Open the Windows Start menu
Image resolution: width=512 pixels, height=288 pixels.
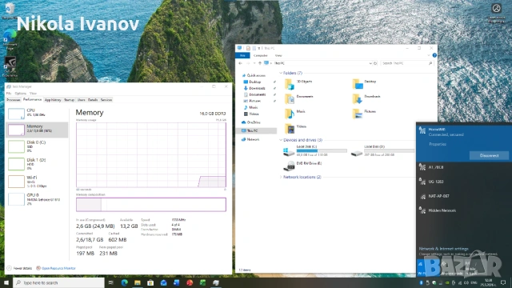[x=6, y=282]
